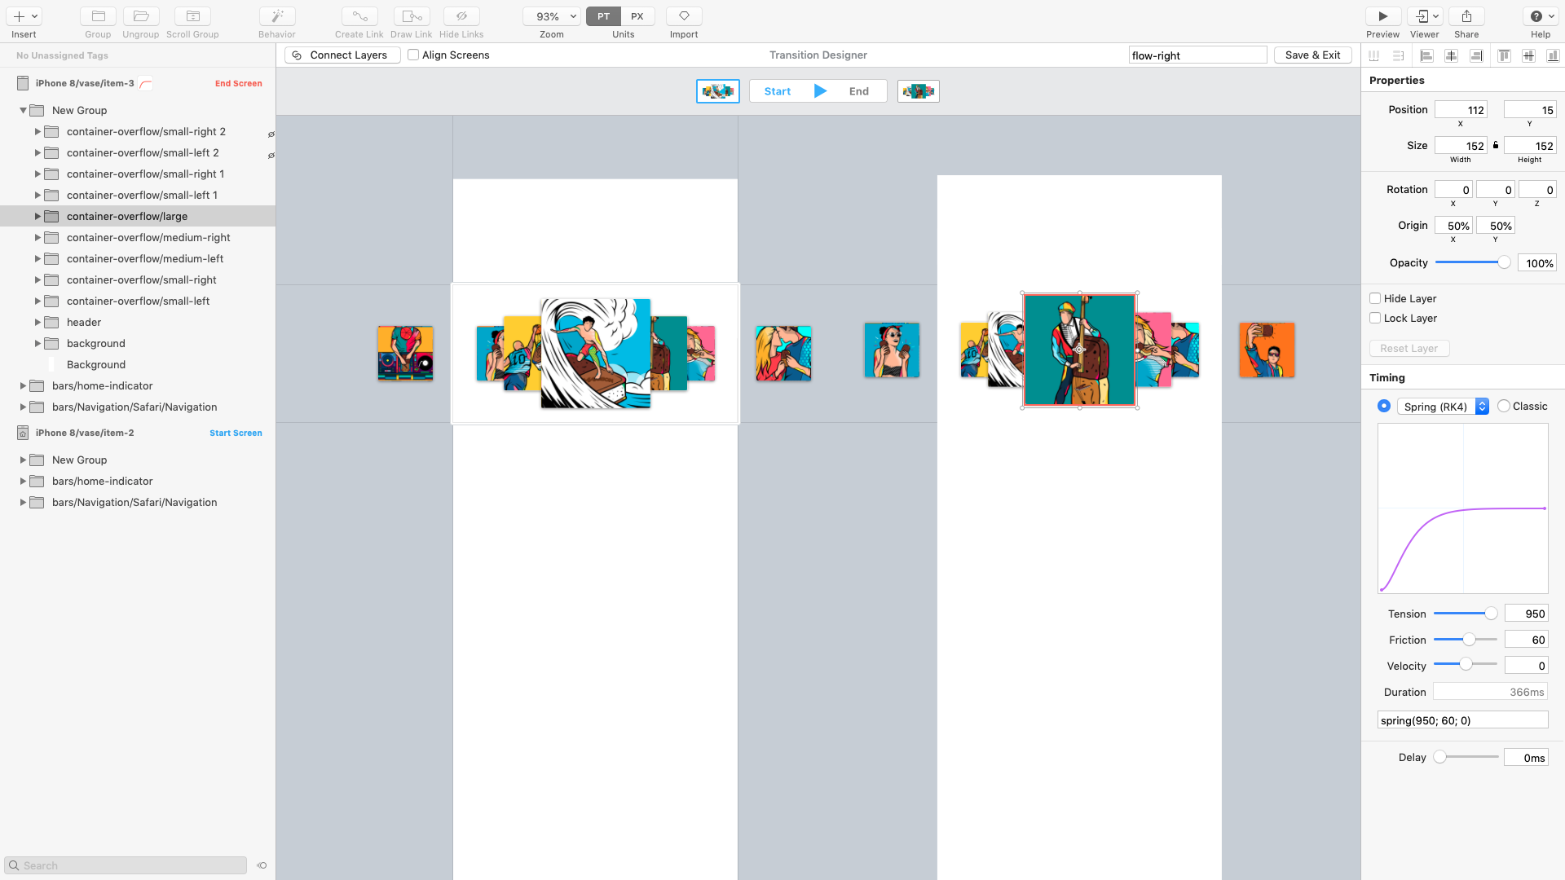Switch units to PX

(637, 16)
